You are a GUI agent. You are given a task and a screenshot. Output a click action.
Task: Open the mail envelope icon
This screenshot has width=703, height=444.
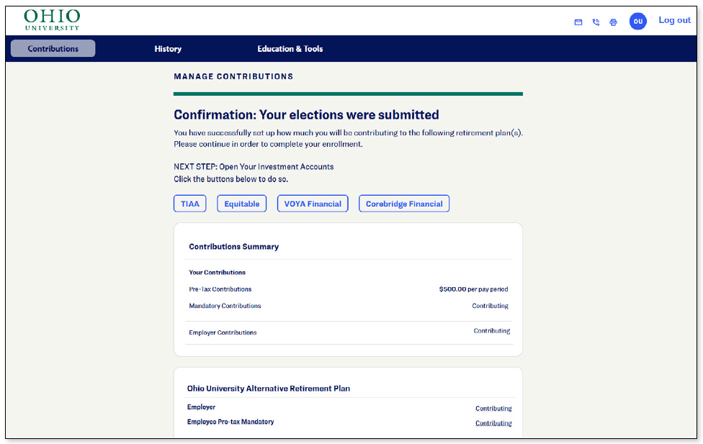[x=578, y=22]
